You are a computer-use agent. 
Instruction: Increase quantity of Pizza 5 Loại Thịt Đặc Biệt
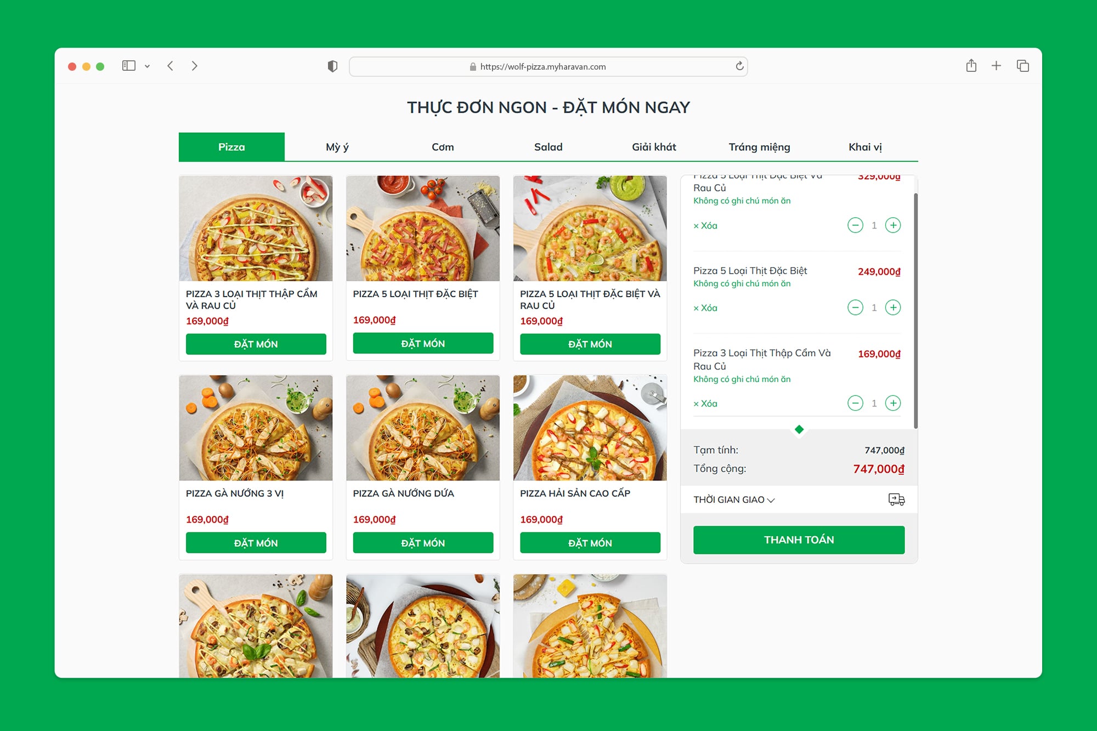[x=893, y=308]
